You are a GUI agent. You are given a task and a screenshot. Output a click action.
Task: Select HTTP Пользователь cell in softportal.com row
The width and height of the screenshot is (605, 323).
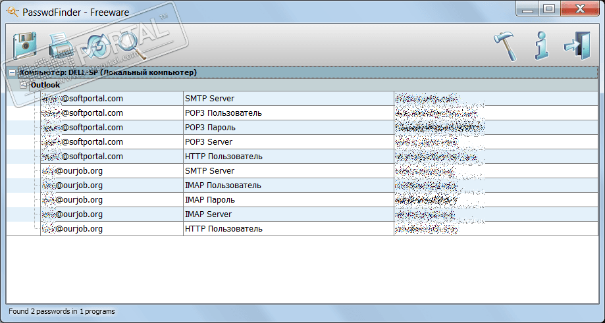point(288,156)
